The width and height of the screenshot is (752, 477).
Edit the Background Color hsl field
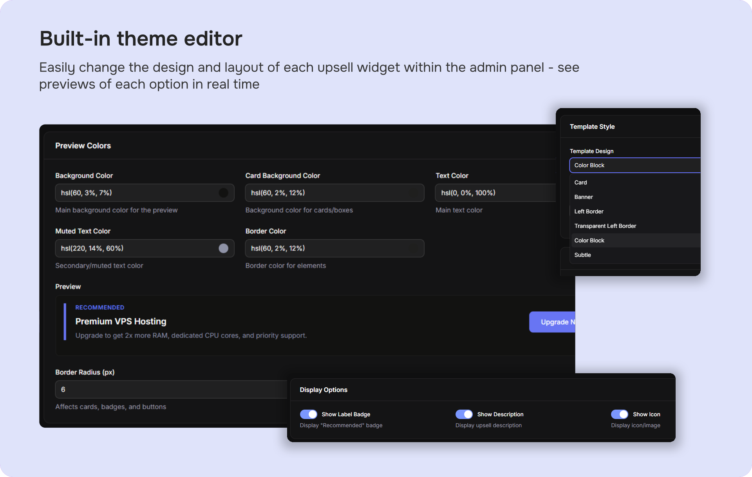click(x=133, y=193)
